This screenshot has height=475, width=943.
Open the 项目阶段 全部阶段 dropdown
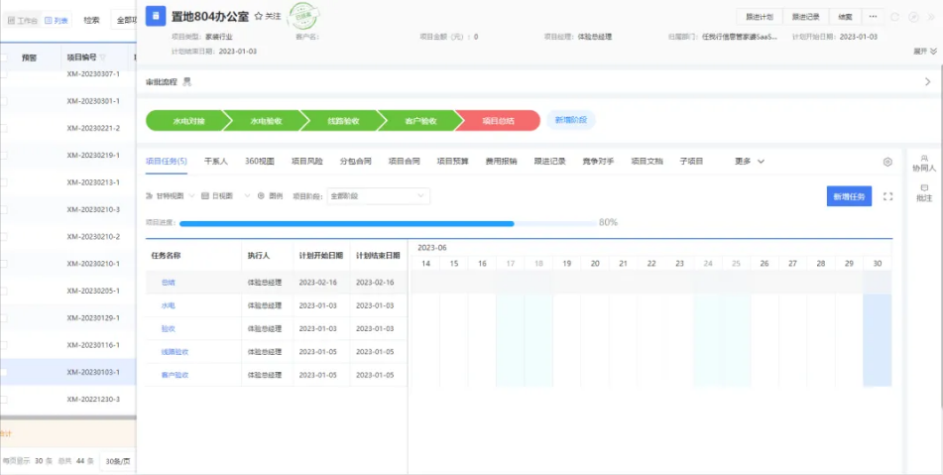[x=378, y=196]
